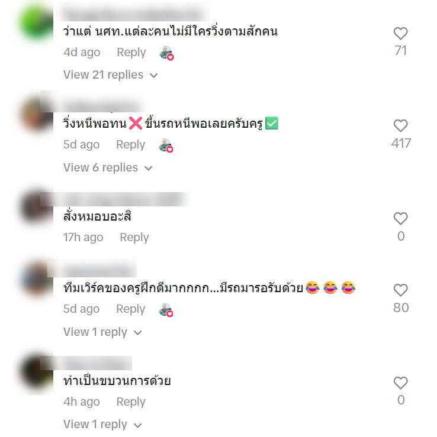
Task: Show the single reply under the 80-likes comment
Action: 102,332
